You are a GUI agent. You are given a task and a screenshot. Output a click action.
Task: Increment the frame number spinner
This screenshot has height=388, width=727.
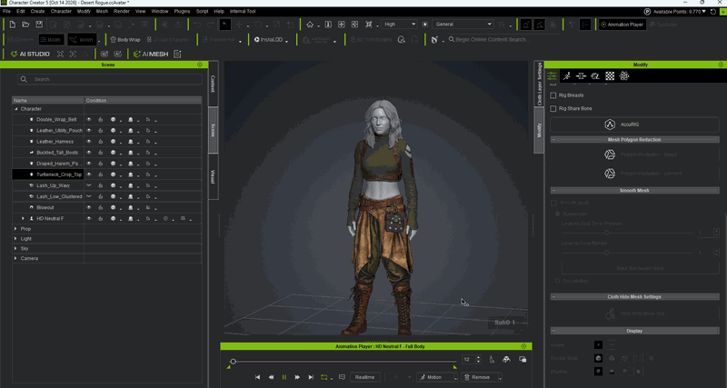click(479, 357)
